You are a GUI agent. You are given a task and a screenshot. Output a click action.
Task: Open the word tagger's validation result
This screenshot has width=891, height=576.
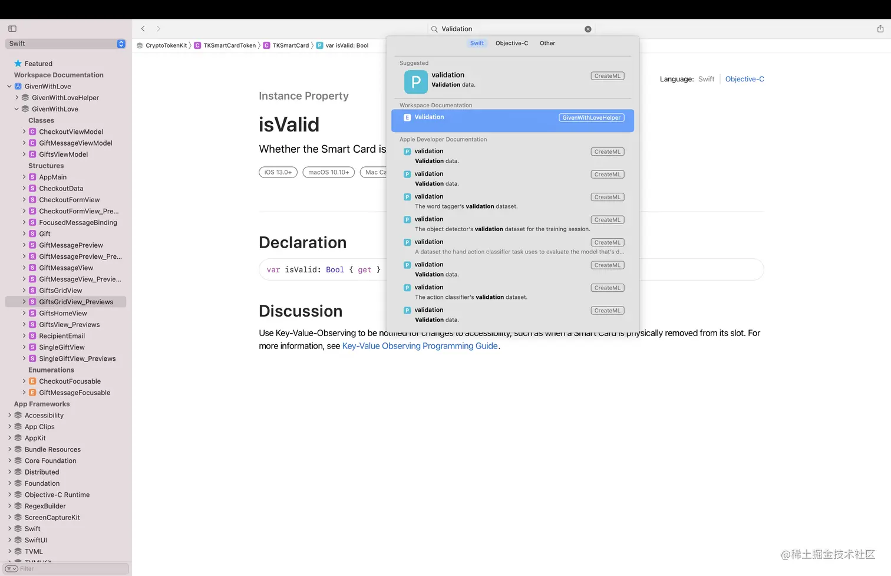click(513, 202)
